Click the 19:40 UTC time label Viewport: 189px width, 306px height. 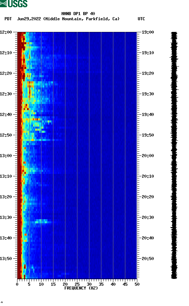click(148, 114)
